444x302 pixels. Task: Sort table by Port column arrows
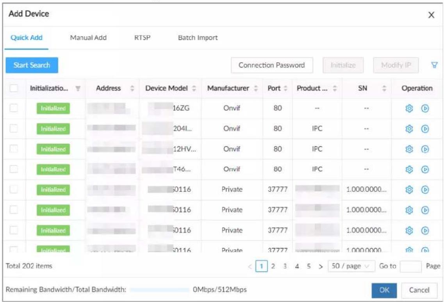285,88
